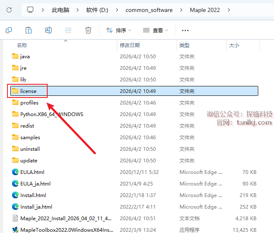The image size is (274, 233).
Task: Select the update folder icon
Action: (15, 160)
